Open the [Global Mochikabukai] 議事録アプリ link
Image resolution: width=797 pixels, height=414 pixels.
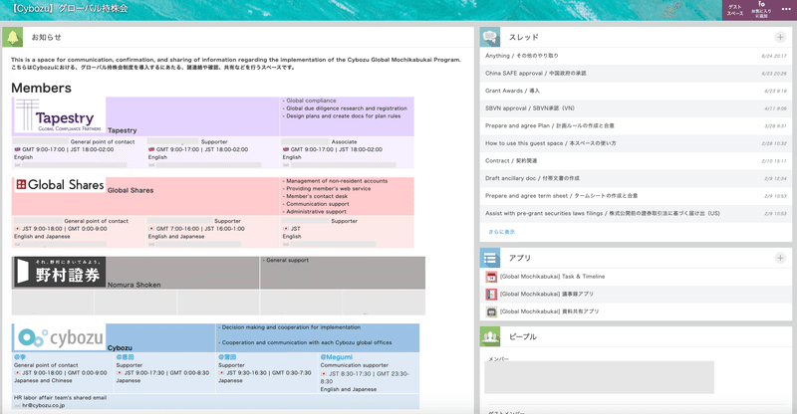tap(546, 295)
